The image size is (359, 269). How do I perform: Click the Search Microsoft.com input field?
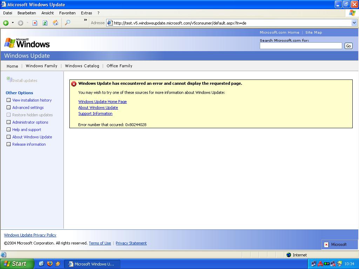tap(300, 46)
